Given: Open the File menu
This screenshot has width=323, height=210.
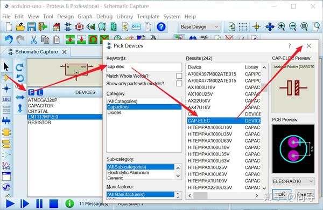Looking at the screenshot, I should click(x=6, y=17).
